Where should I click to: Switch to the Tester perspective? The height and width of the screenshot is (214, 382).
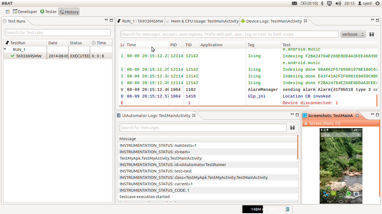[48, 12]
